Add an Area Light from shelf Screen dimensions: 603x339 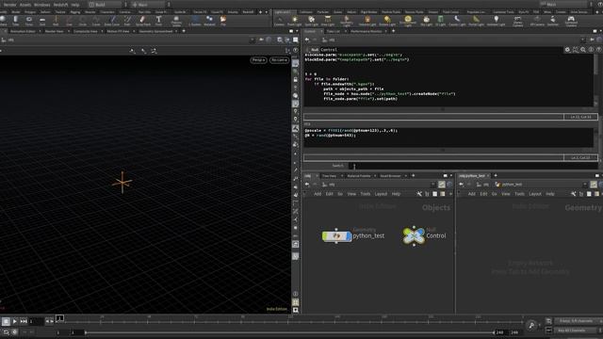click(x=328, y=21)
